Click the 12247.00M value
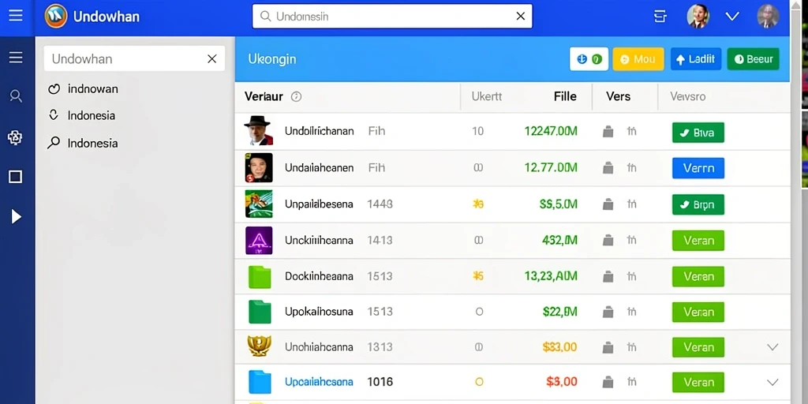 click(551, 132)
